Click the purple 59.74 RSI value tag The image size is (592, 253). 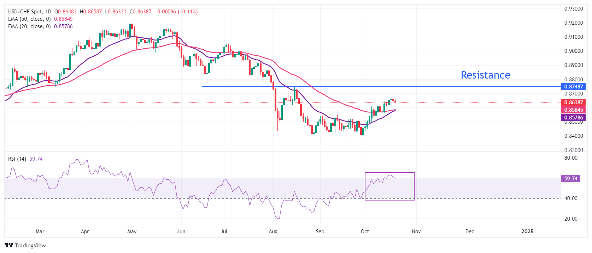pos(570,179)
